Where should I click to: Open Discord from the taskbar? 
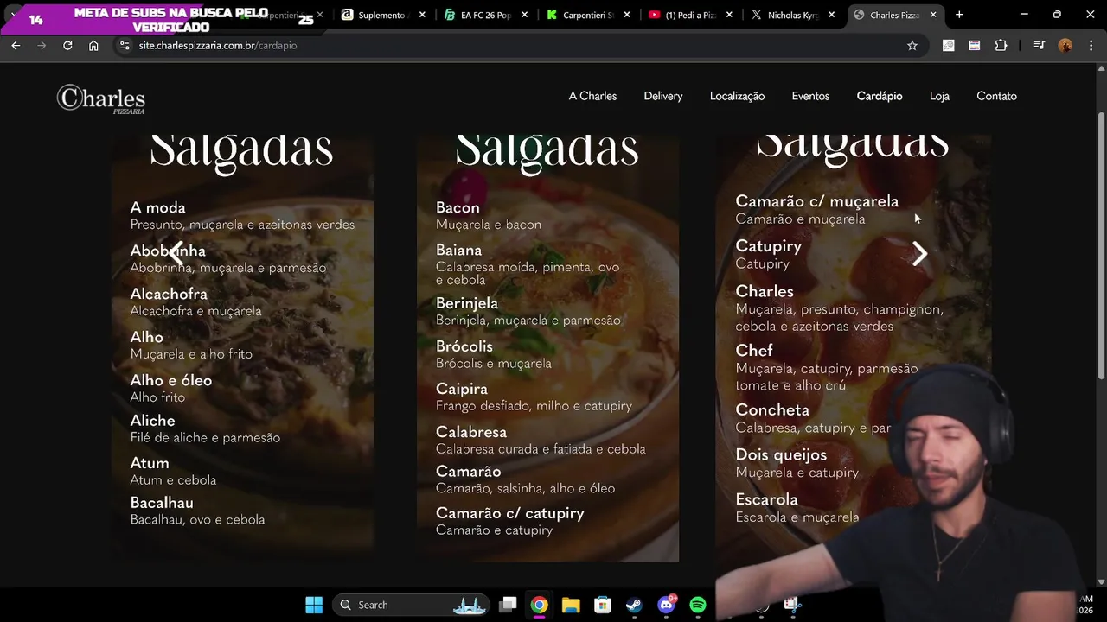tap(666, 605)
